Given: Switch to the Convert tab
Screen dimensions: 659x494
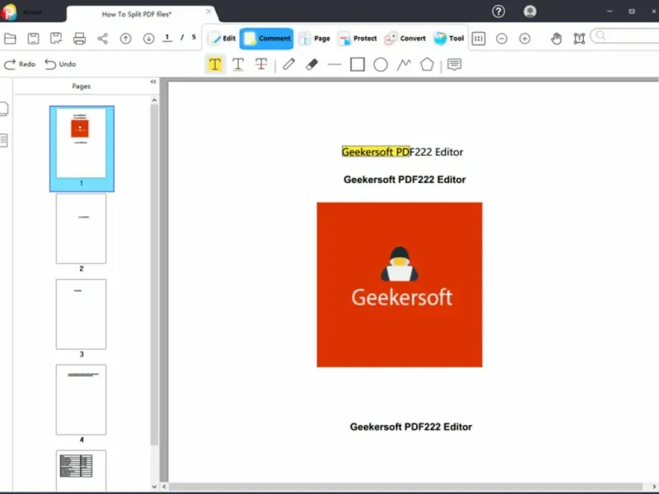Looking at the screenshot, I should (x=405, y=38).
